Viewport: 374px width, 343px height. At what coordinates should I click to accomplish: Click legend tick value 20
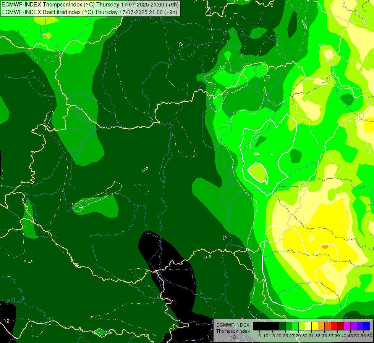point(279,336)
